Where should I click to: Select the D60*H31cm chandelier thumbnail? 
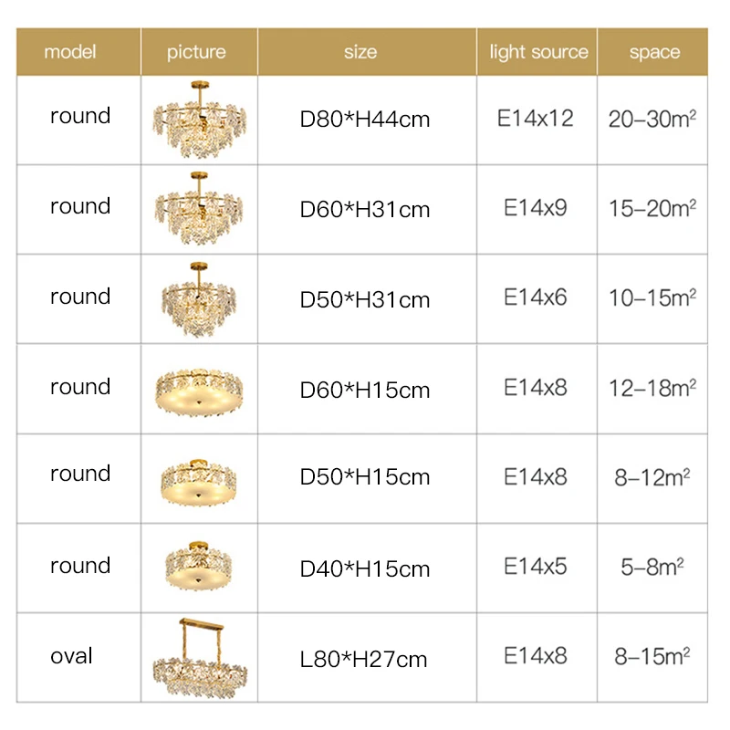click(x=198, y=209)
